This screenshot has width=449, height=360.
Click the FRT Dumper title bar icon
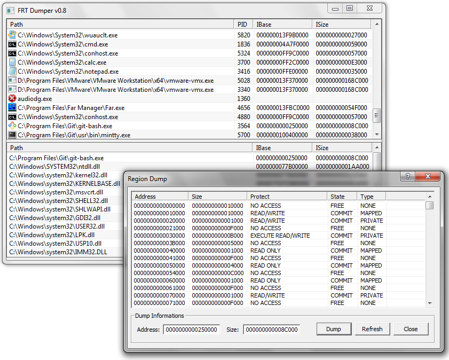point(11,11)
